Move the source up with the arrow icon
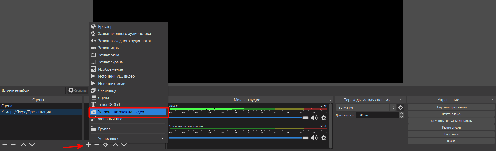The height and width of the screenshot is (151, 496). click(x=116, y=145)
